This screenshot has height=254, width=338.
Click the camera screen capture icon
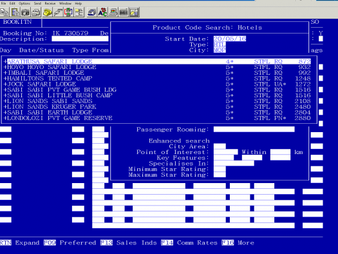26,12
